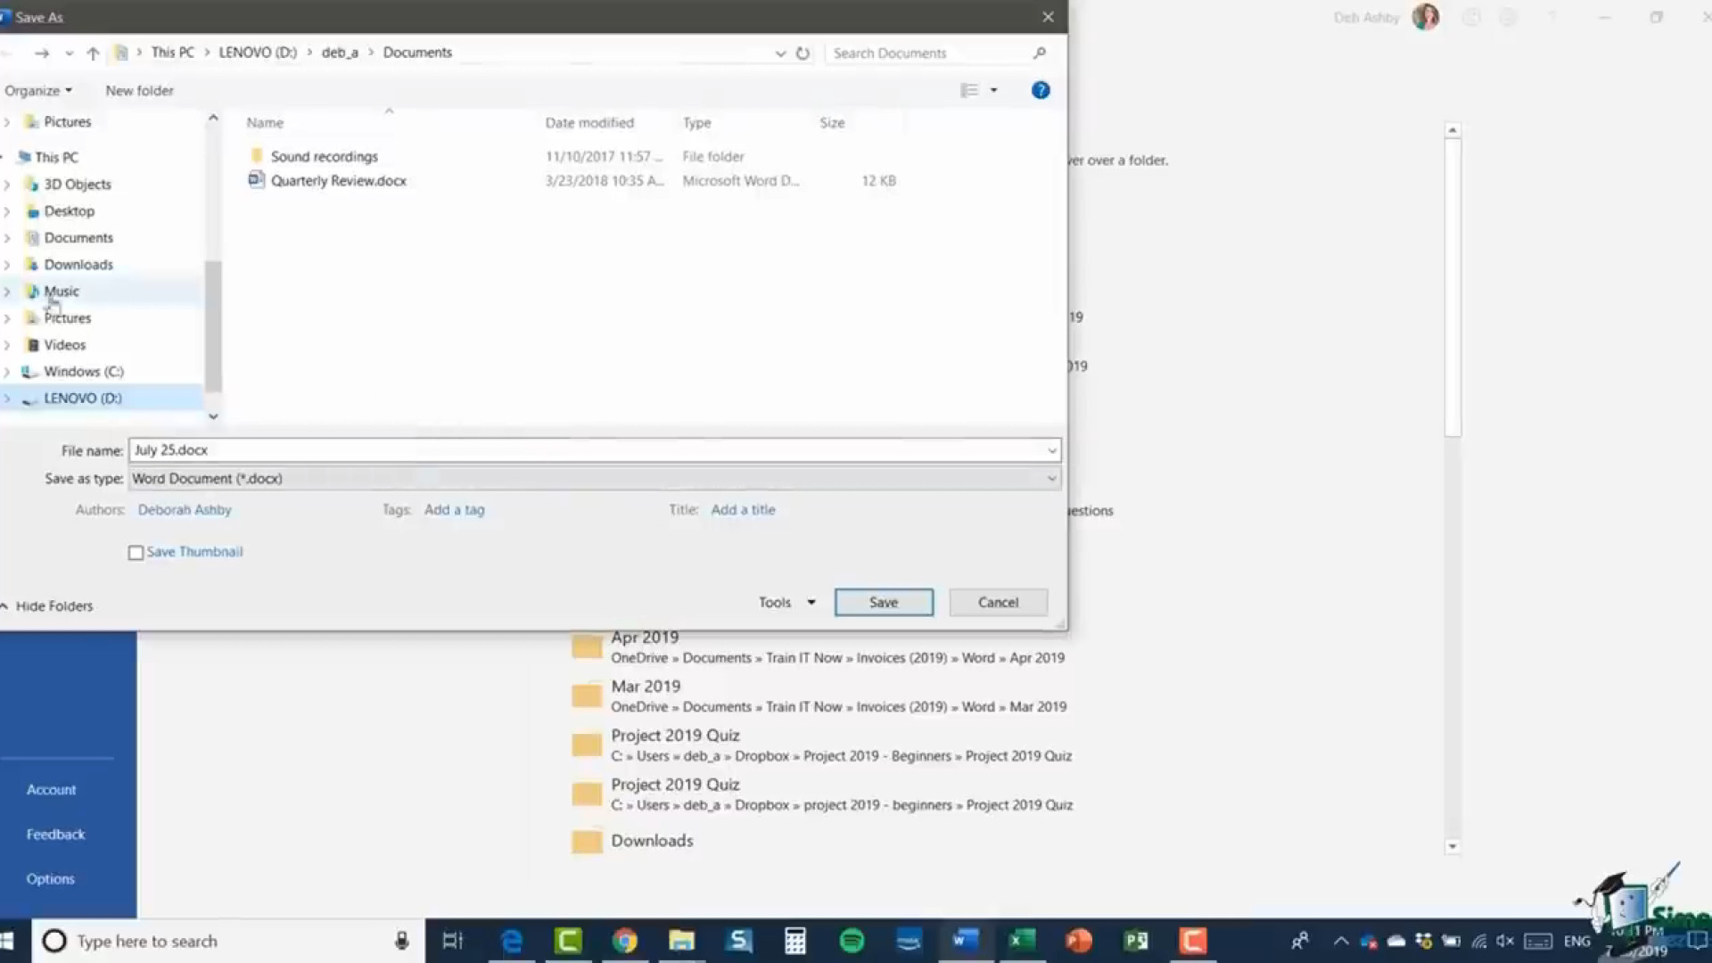Open Word from the taskbar
Screen dimensions: 1712x963
tap(965, 941)
